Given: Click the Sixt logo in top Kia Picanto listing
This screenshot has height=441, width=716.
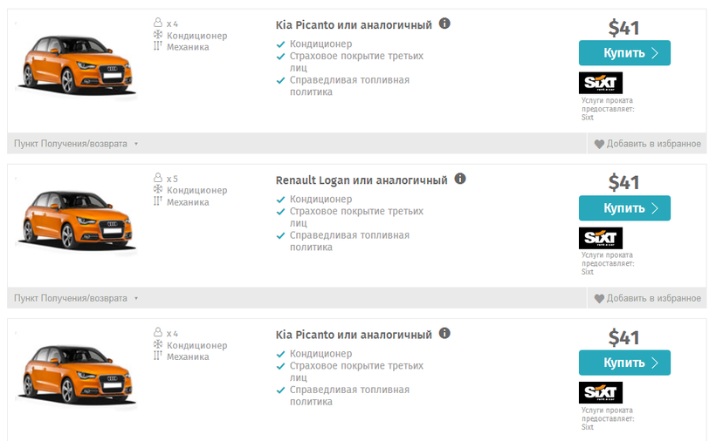Looking at the screenshot, I should (601, 83).
